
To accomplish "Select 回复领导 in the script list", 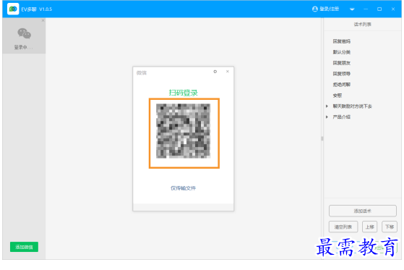I will click(x=341, y=74).
